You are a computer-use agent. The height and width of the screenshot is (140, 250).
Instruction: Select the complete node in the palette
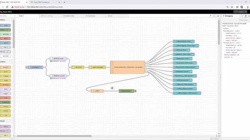(5, 34)
